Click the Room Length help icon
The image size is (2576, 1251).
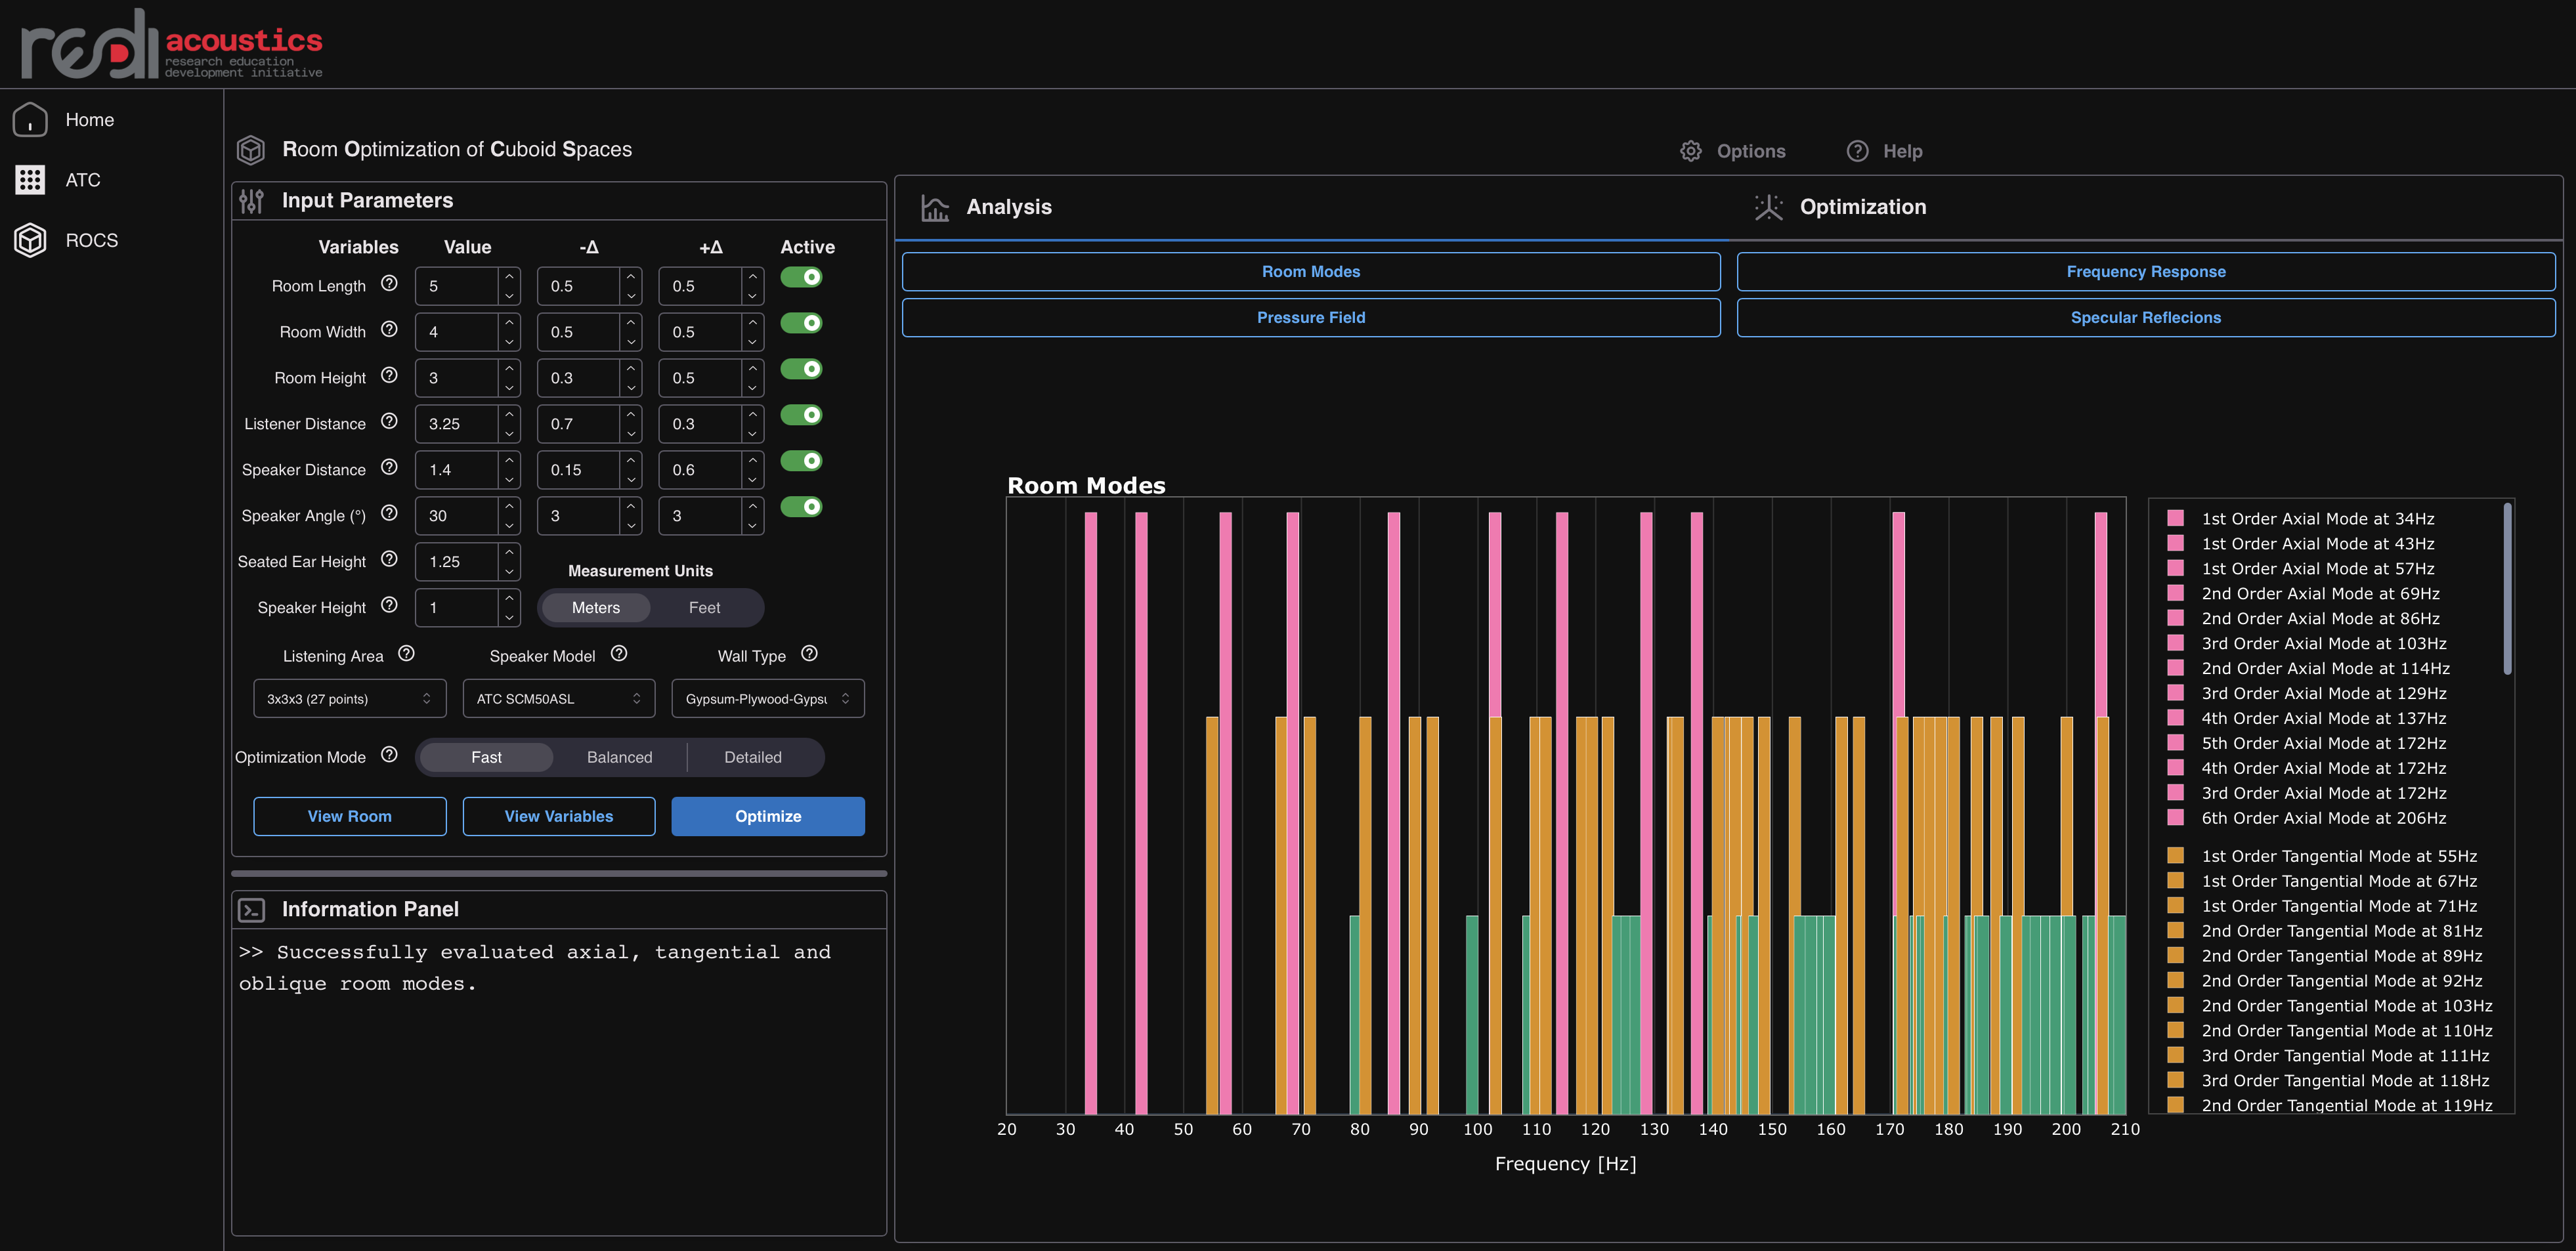click(389, 284)
